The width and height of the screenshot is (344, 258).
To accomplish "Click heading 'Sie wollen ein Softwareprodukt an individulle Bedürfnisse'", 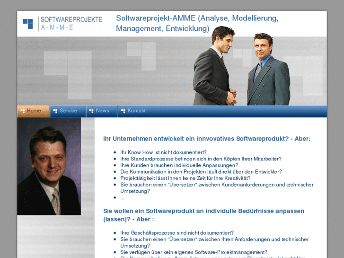I will 204,215.
